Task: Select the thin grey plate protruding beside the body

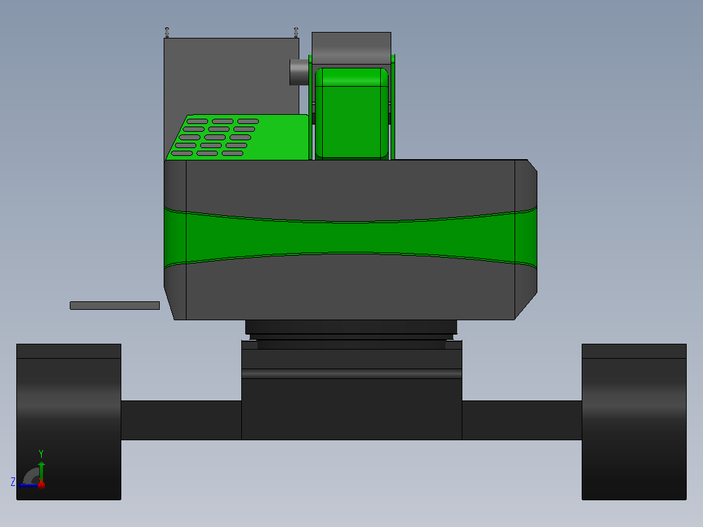Action: coord(115,305)
